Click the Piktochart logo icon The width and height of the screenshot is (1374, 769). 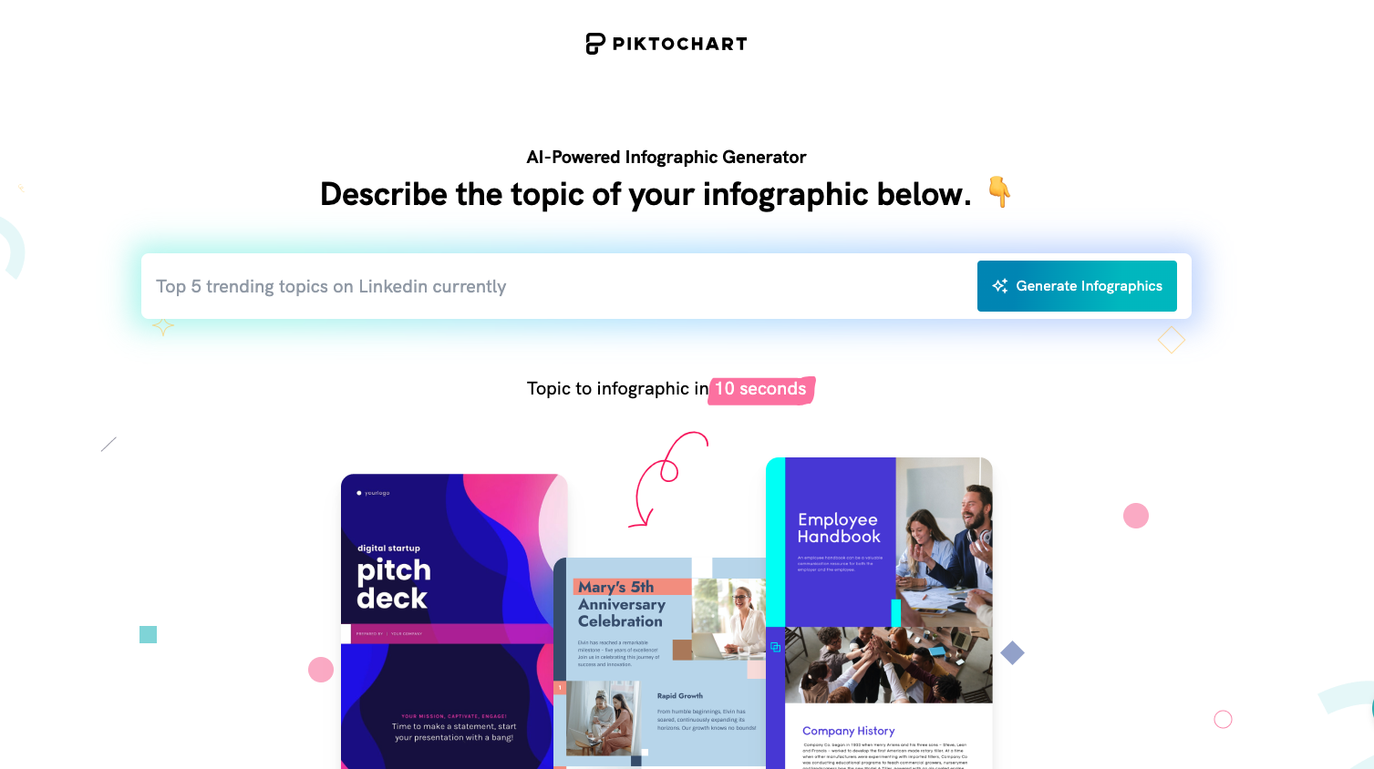(595, 44)
